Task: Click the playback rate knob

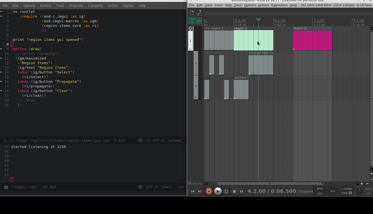Action: pos(359,191)
